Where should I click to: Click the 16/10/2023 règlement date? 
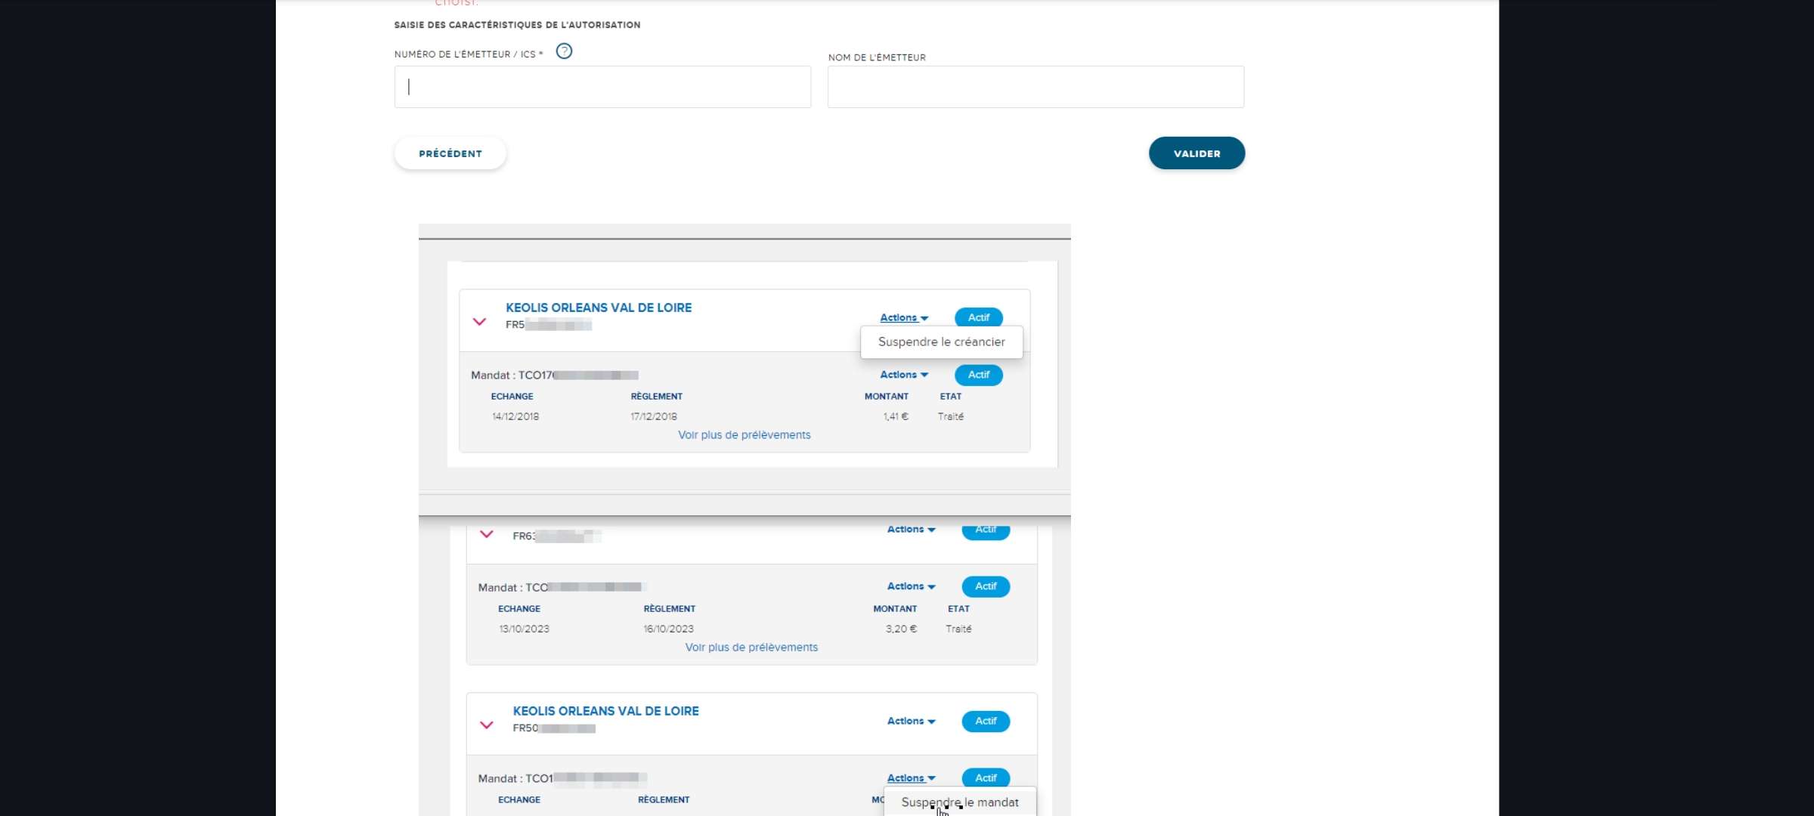tap(668, 629)
